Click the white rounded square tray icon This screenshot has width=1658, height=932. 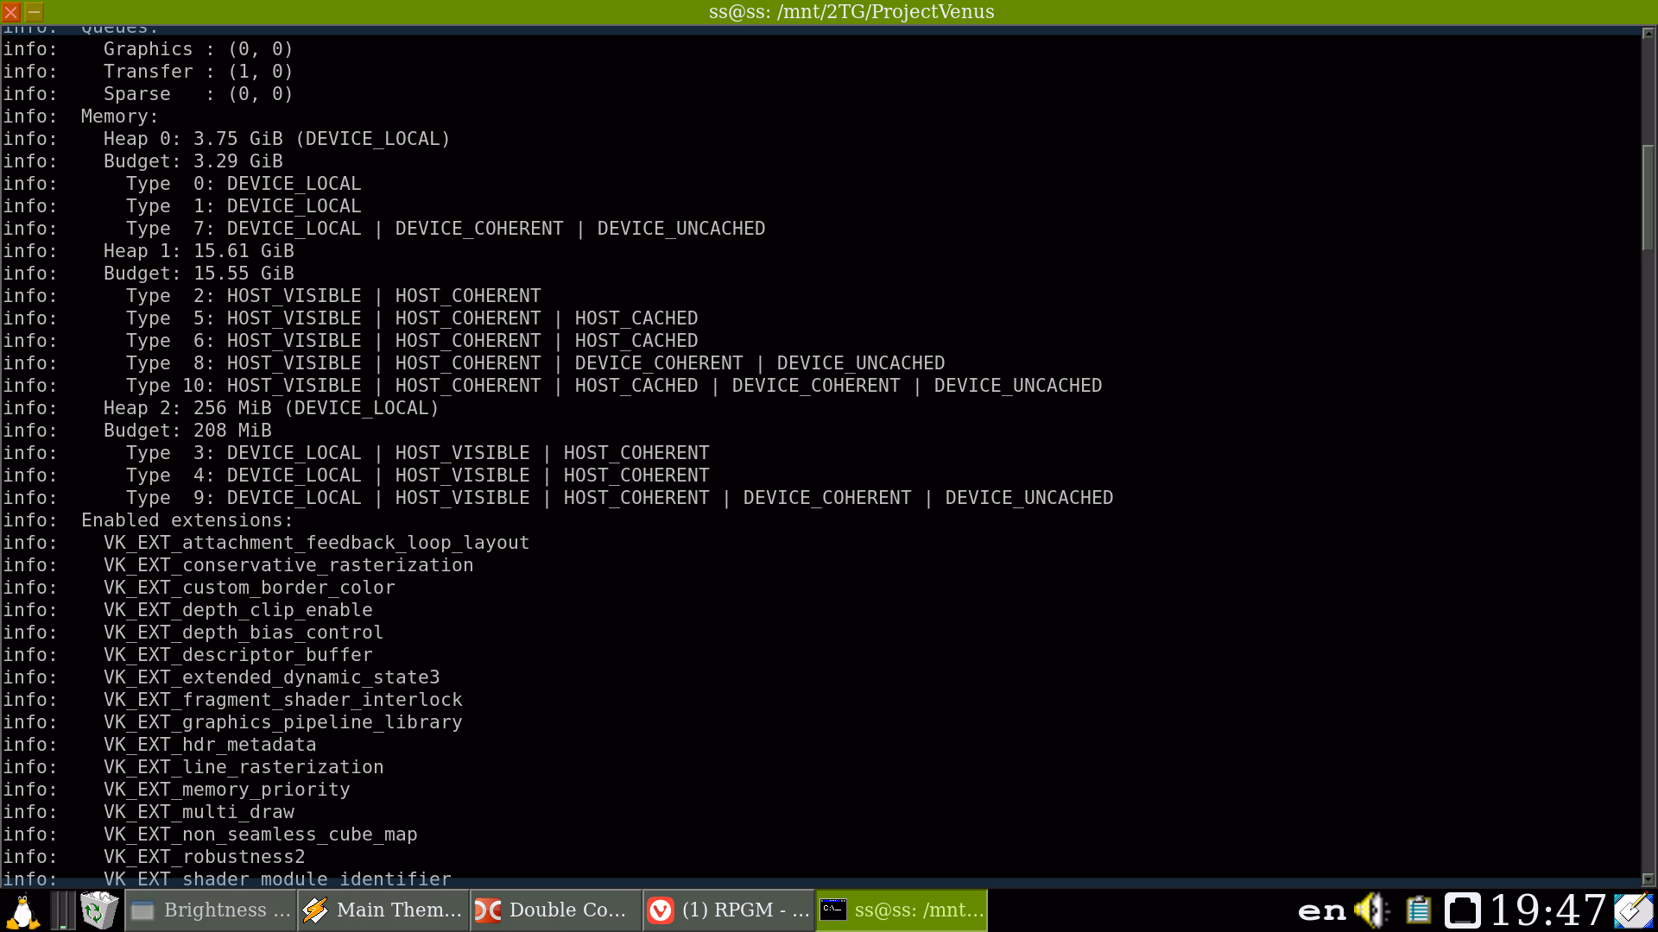pos(1463,910)
